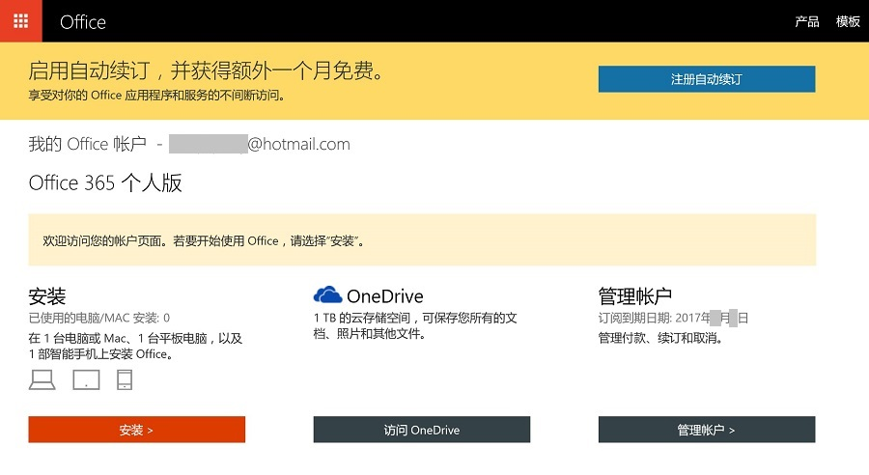Open the 模板 menu in top bar
869x475 pixels.
848,21
